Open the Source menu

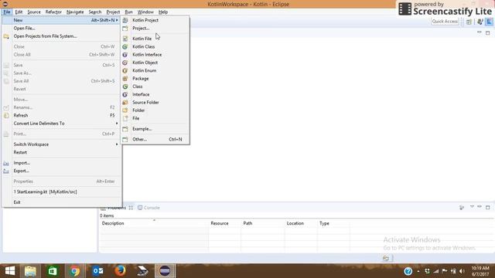(x=34, y=12)
